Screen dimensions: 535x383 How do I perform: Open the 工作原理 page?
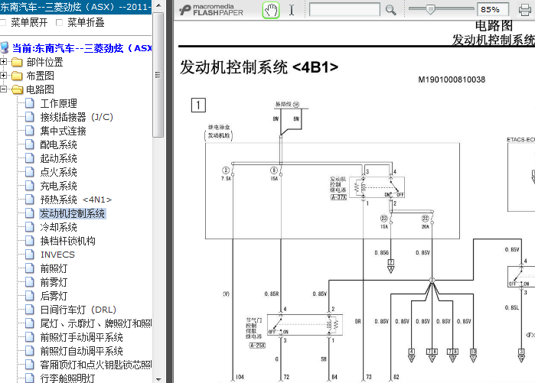point(58,103)
